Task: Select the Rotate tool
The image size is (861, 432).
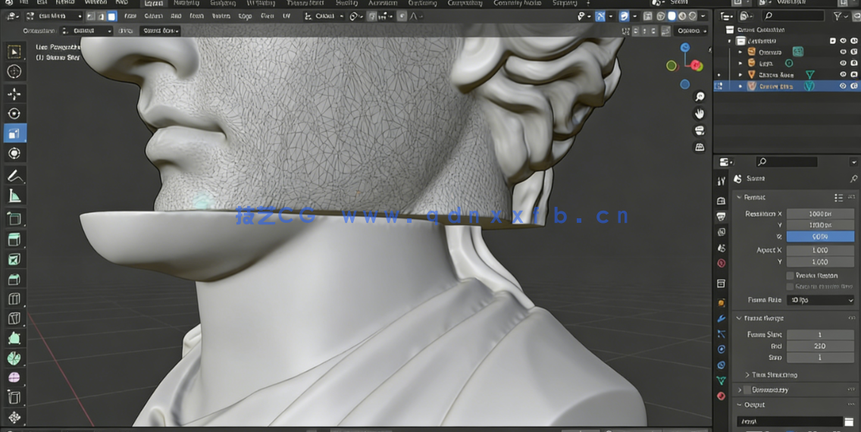Action: 14,114
